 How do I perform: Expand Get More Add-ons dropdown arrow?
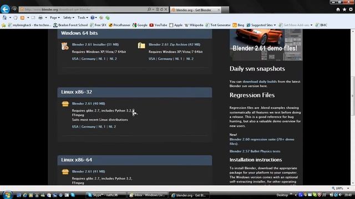(x=311, y=25)
